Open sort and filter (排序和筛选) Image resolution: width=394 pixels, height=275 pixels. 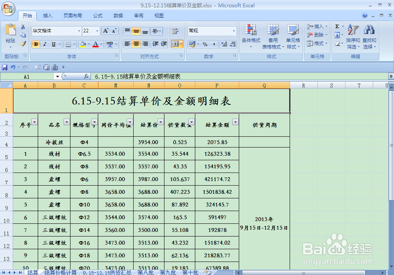353,37
